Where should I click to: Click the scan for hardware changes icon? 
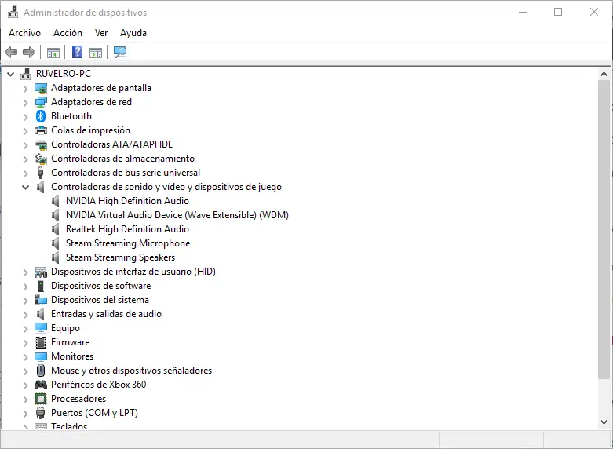click(x=120, y=52)
